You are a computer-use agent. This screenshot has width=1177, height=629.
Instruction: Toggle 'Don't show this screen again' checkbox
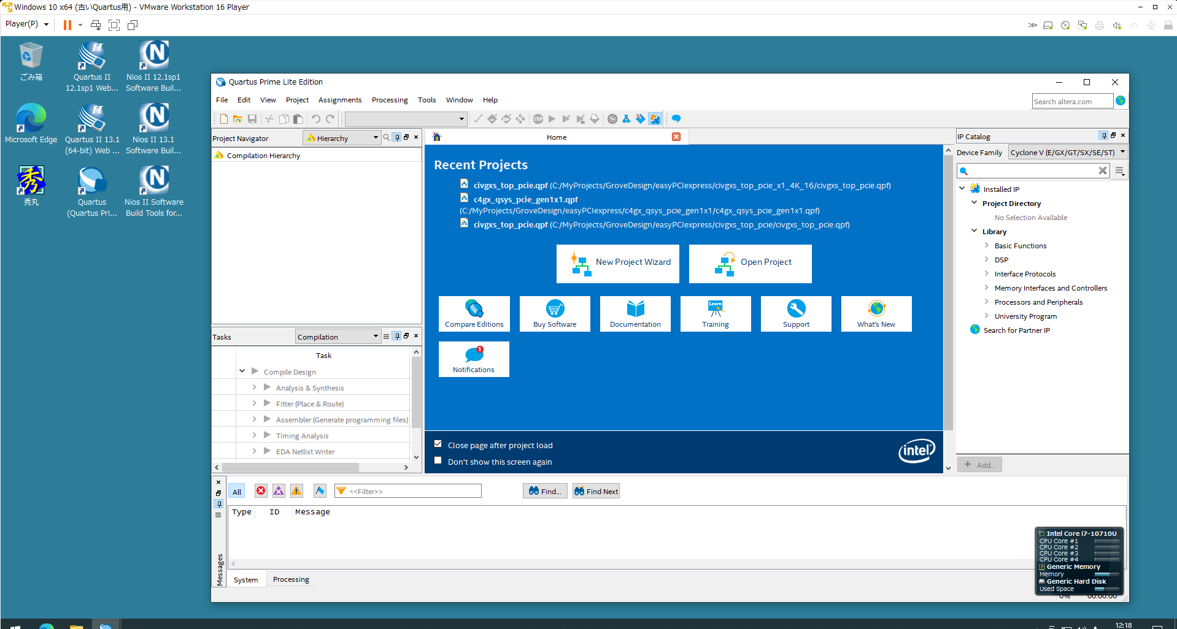click(x=438, y=460)
